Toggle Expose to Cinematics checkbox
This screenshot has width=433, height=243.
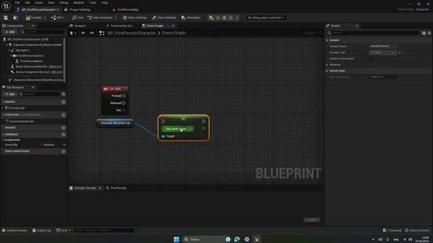(371, 59)
